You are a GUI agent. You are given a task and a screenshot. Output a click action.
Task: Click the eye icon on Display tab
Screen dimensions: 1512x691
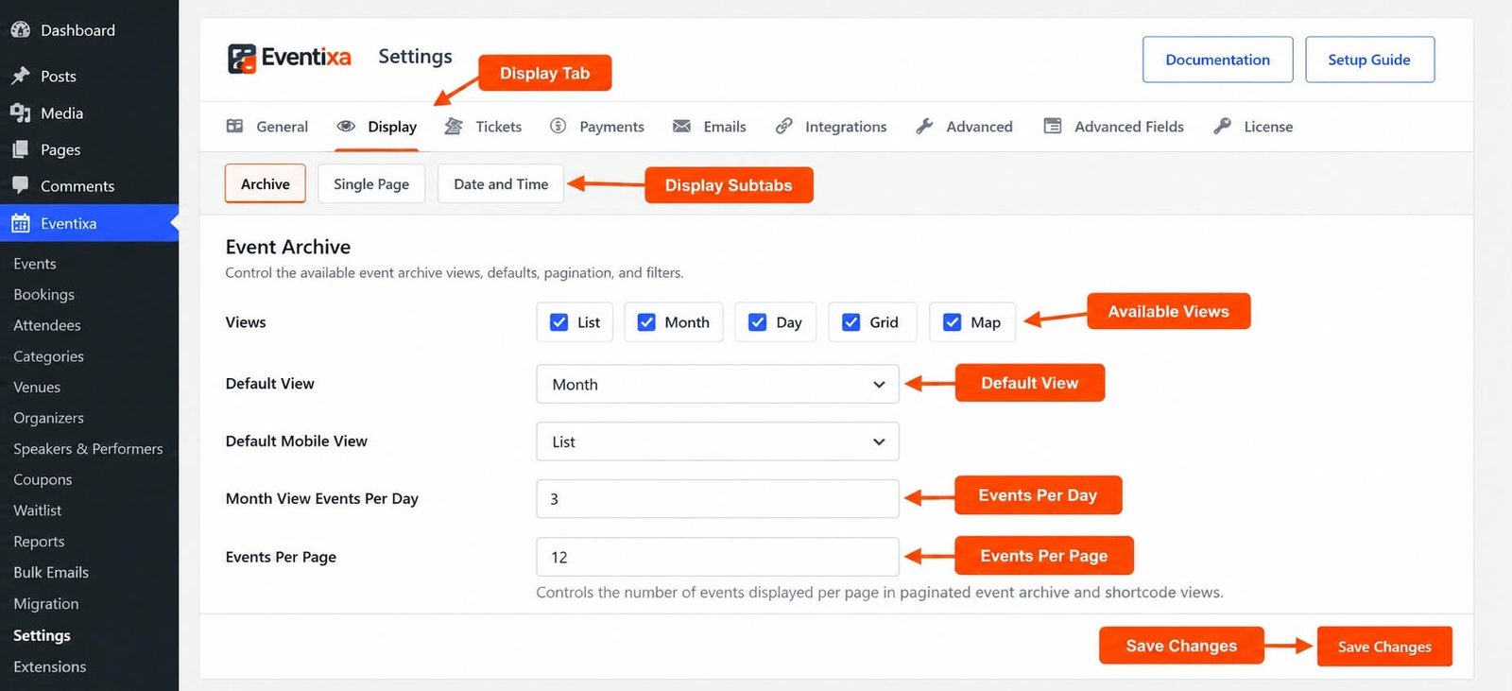[346, 126]
